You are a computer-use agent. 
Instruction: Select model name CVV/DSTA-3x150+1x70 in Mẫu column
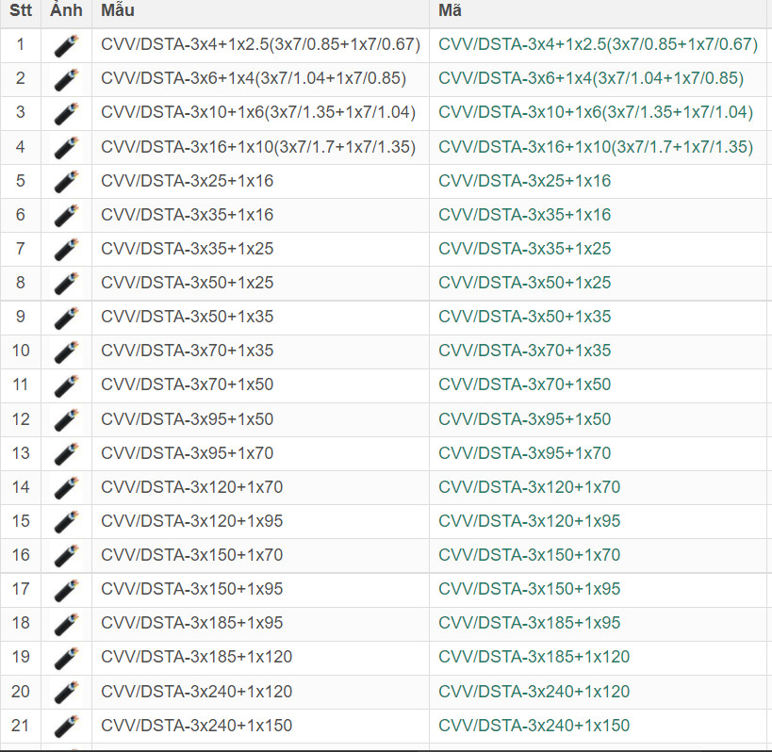(191, 555)
